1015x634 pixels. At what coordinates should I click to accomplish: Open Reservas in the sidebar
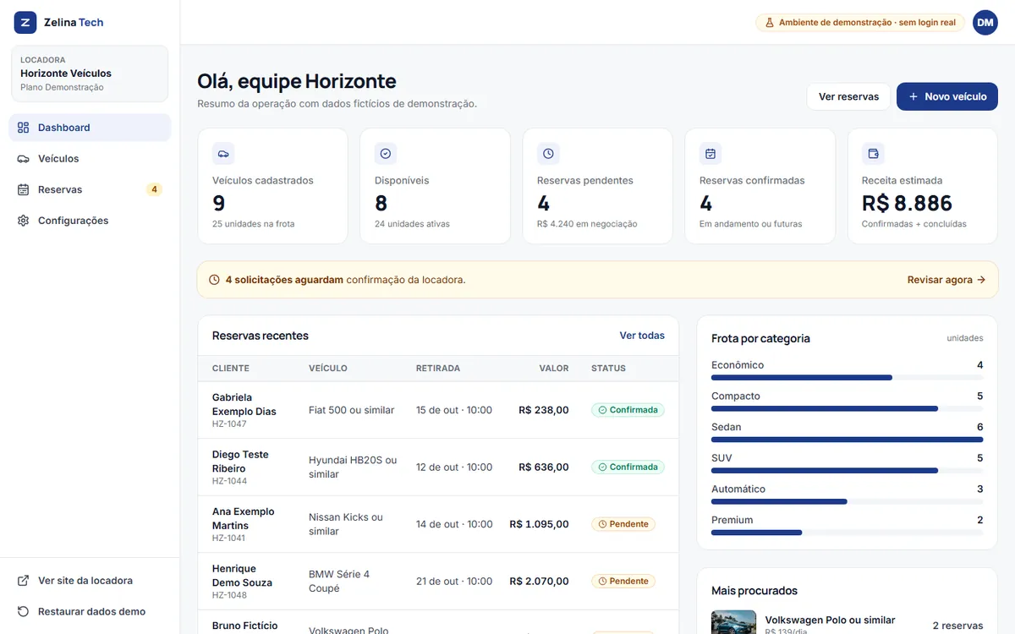(90, 189)
